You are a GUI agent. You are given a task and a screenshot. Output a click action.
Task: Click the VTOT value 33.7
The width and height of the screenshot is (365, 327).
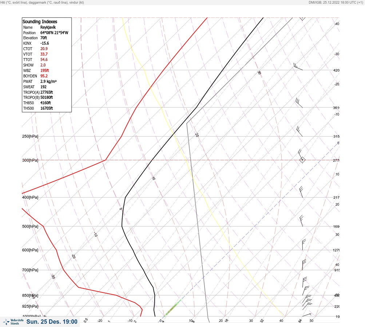(x=44, y=54)
